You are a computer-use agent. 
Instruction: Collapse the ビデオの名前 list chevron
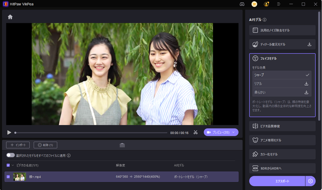[x=13, y=165]
